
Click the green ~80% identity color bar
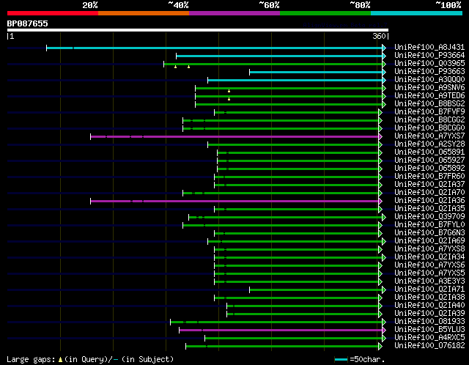point(325,13)
